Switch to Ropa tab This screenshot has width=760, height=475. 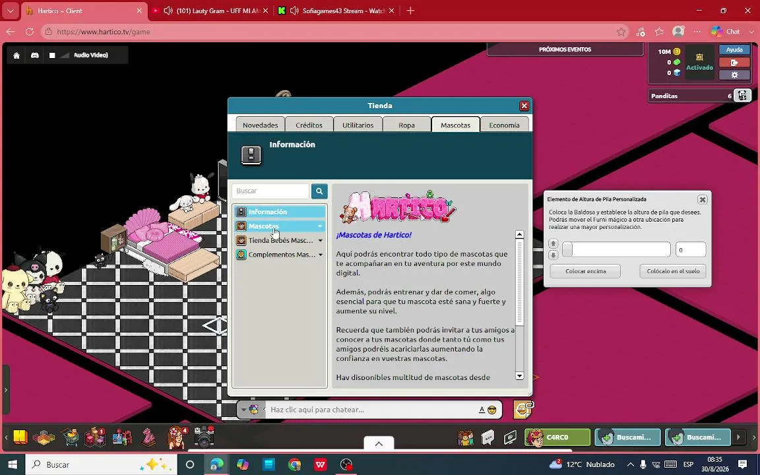[x=406, y=125]
